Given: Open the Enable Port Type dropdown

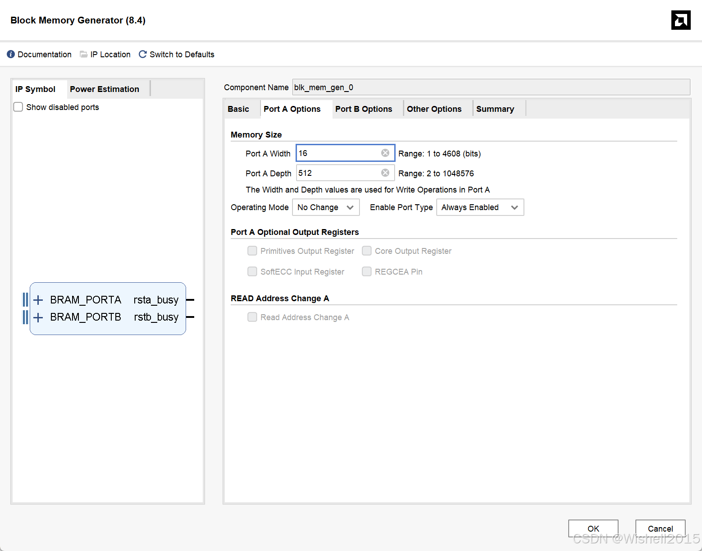Looking at the screenshot, I should [x=480, y=207].
